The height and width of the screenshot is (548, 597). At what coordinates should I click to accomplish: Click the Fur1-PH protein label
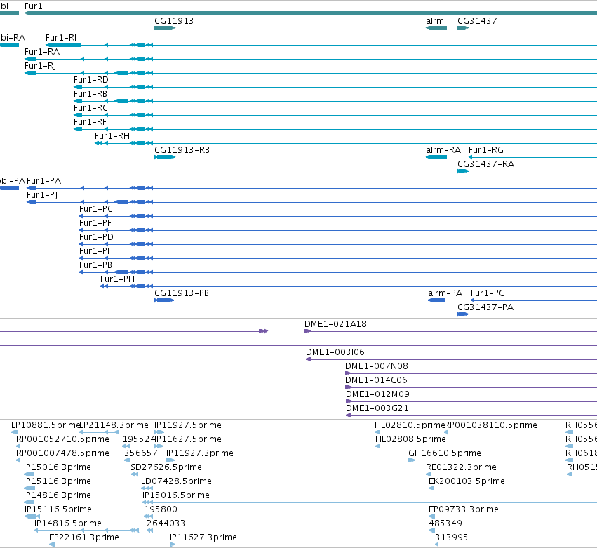click(118, 279)
